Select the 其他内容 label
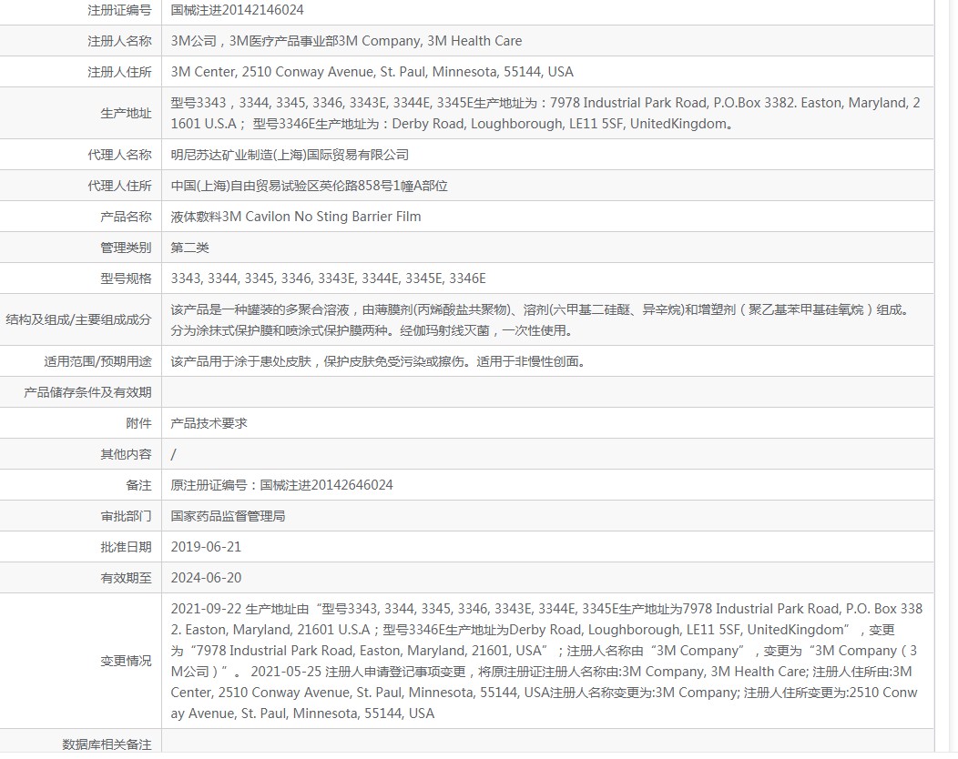 pyautogui.click(x=126, y=454)
